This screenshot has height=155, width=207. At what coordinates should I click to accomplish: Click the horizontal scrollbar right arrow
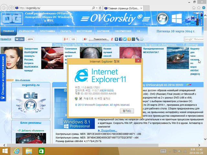199,145
